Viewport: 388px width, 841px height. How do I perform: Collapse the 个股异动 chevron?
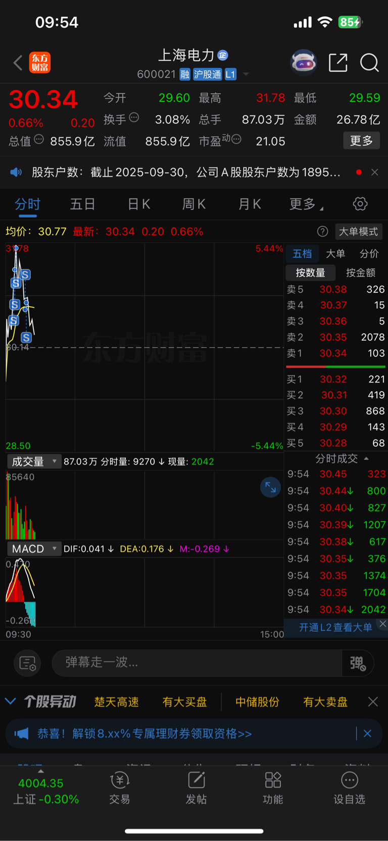tap(11, 701)
